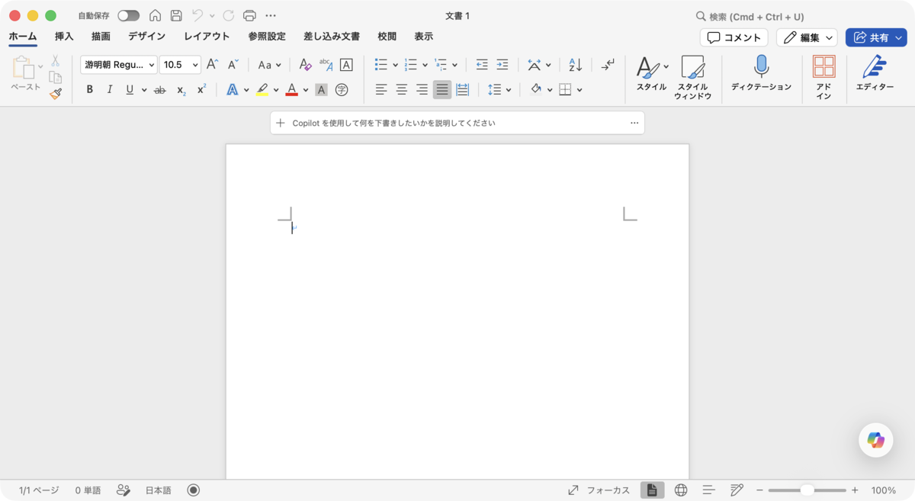915x501 pixels.
Task: Click the decrease font size icon
Action: coord(233,65)
